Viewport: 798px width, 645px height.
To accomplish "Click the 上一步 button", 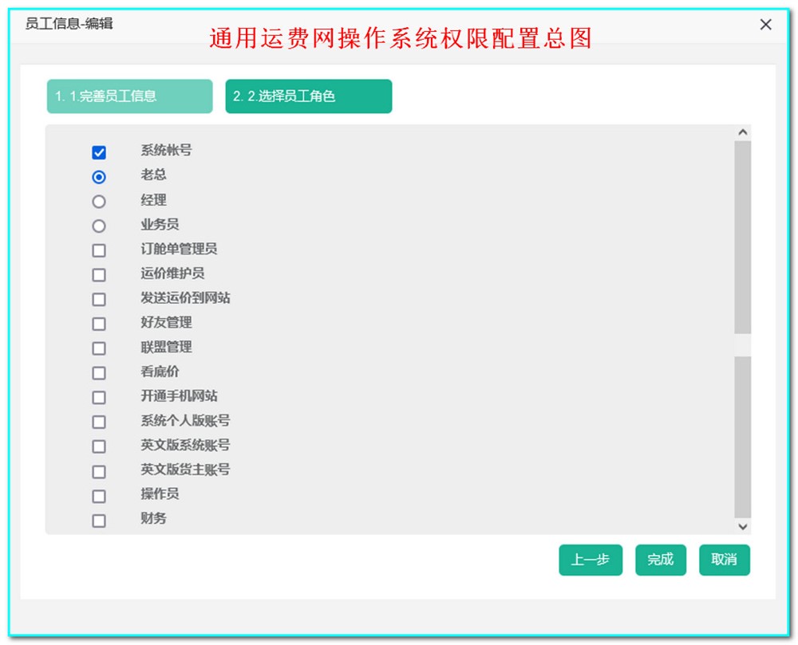I will pyautogui.click(x=591, y=560).
